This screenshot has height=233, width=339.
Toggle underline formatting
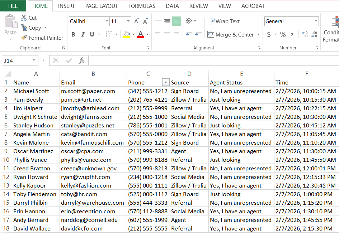tap(93, 34)
